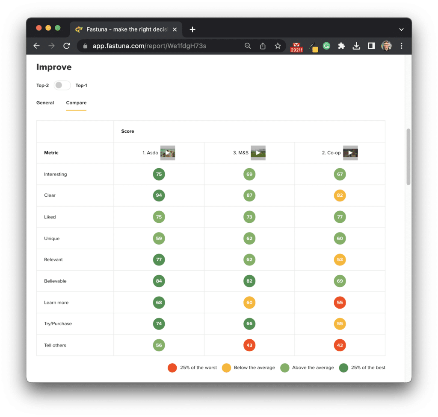
Task: Click Asda's Clear score 94
Action: pos(159,195)
